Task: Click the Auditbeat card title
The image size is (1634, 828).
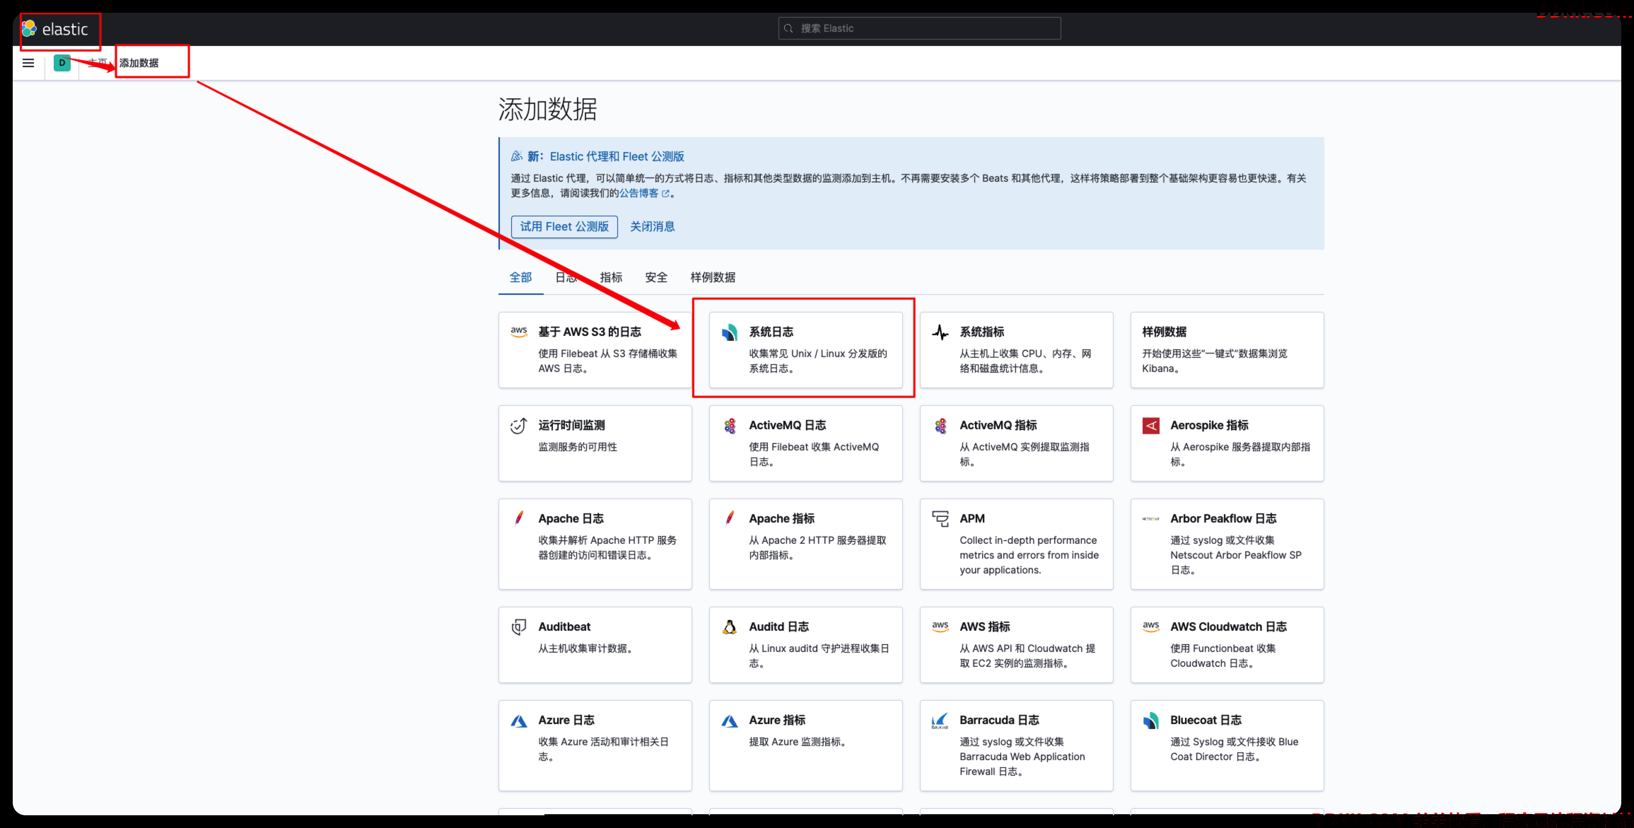Action: 564,627
